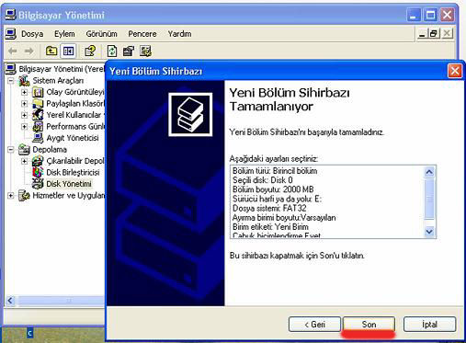Select Disk Yönetimi tree item
Screen dimensions: 466x343
[69, 184]
